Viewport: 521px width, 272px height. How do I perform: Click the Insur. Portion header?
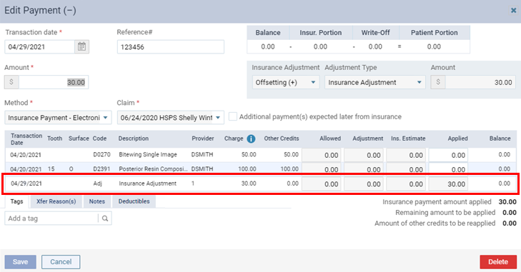(321, 33)
